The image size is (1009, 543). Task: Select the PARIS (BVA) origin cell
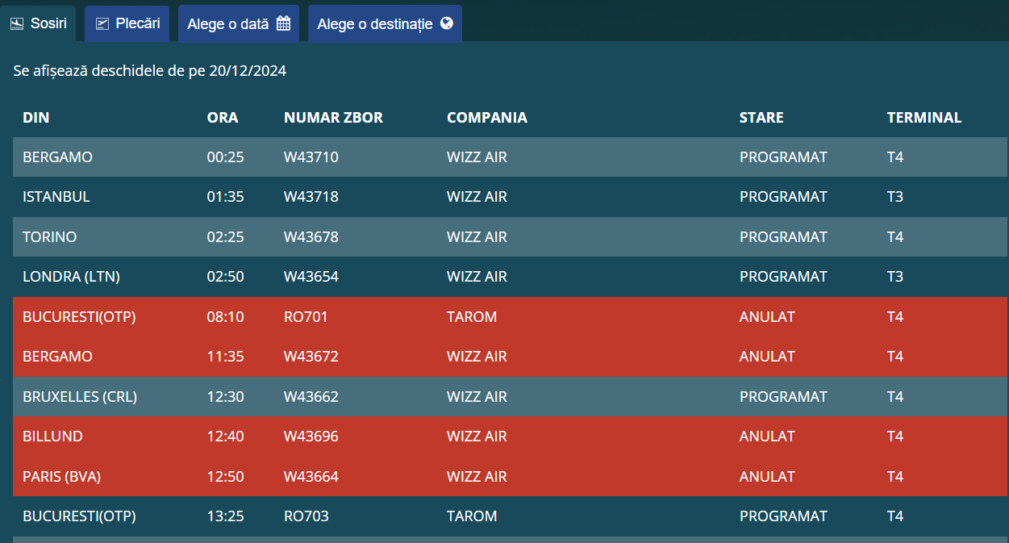pyautogui.click(x=61, y=477)
